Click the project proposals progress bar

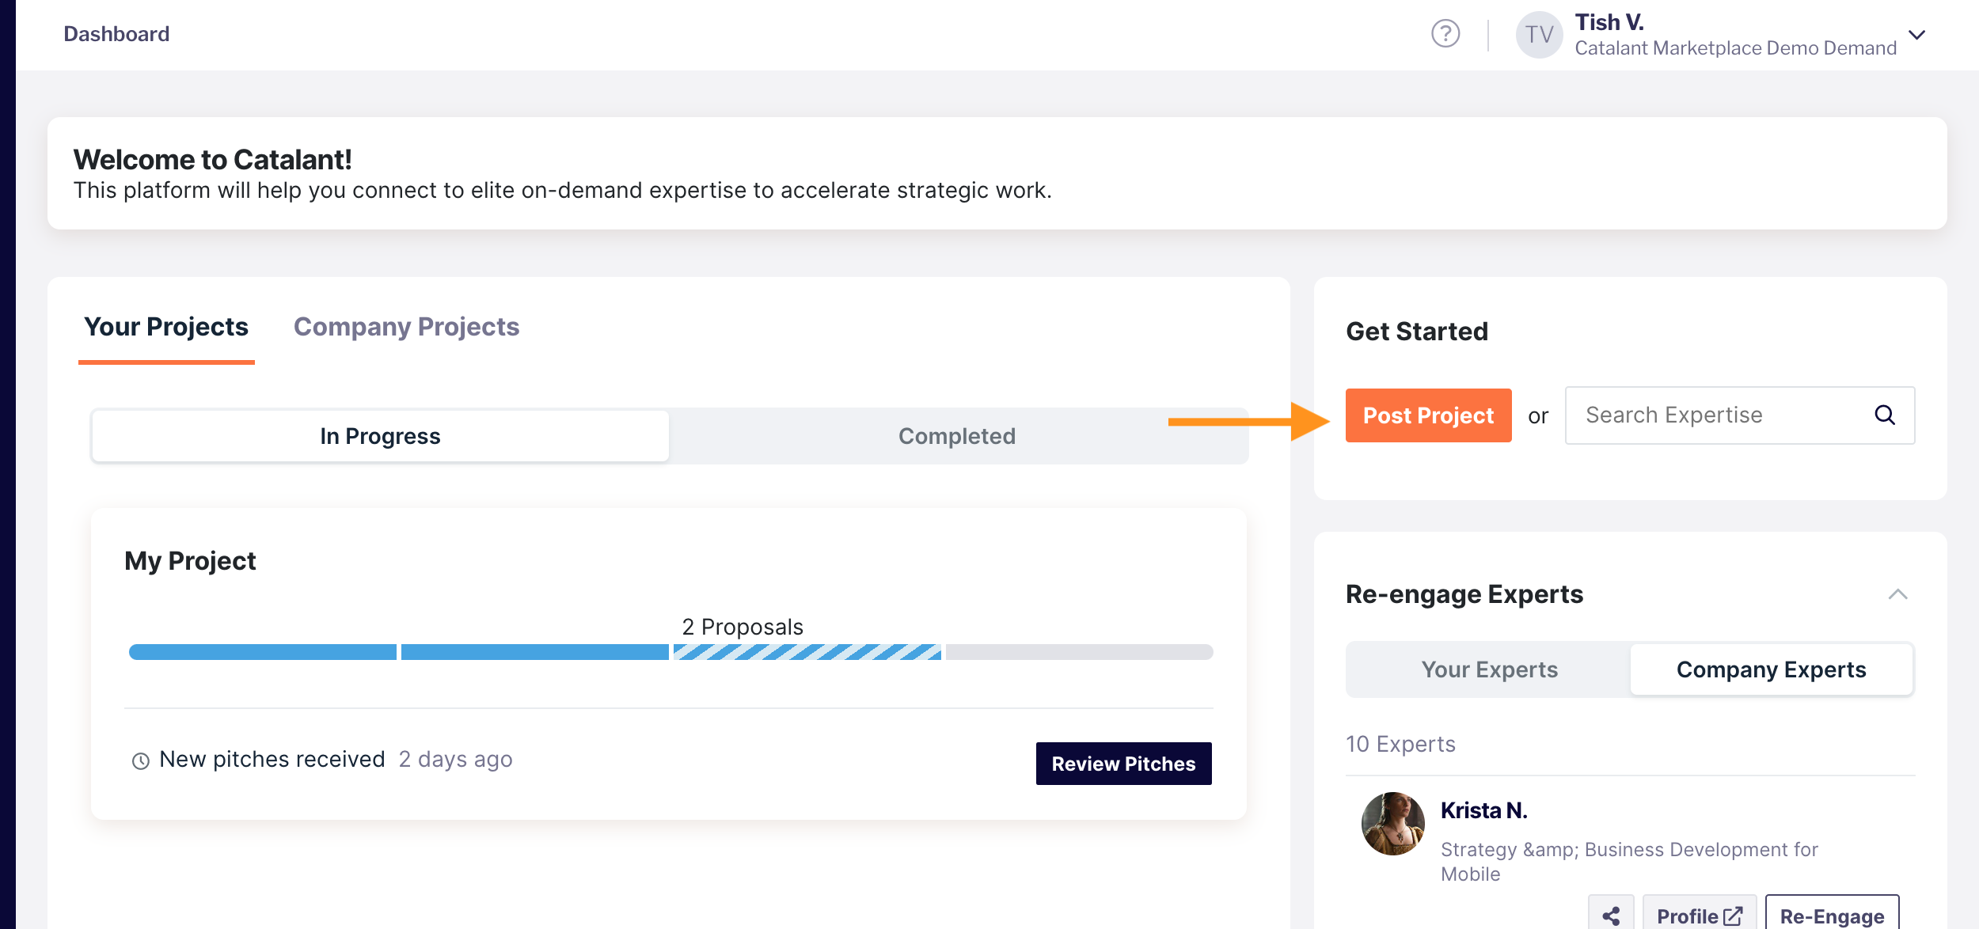(670, 652)
